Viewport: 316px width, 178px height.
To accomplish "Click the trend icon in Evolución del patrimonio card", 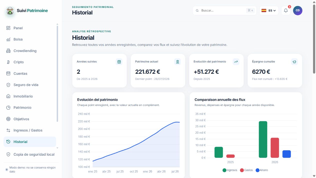I will 236,62.
